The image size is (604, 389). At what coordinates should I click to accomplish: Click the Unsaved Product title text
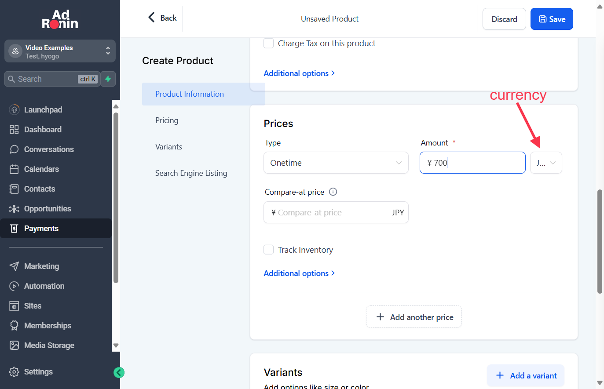pyautogui.click(x=329, y=19)
